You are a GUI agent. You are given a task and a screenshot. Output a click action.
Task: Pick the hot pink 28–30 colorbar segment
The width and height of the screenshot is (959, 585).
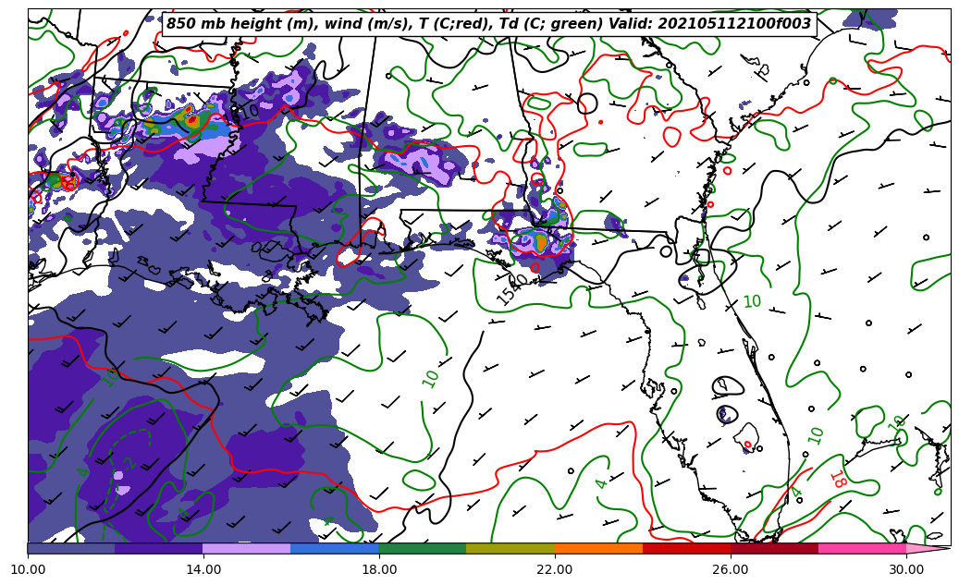[863, 548]
